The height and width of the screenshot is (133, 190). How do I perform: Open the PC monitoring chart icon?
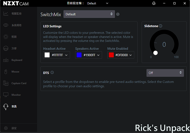pyautogui.click(x=6, y=14)
